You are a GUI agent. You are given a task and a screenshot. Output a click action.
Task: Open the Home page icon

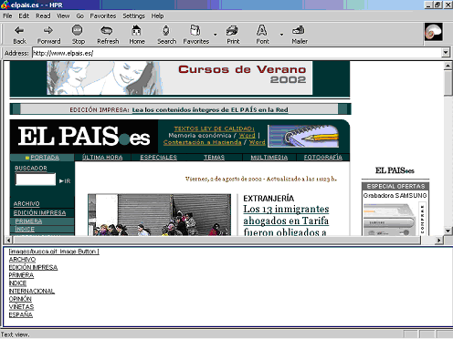click(x=137, y=35)
